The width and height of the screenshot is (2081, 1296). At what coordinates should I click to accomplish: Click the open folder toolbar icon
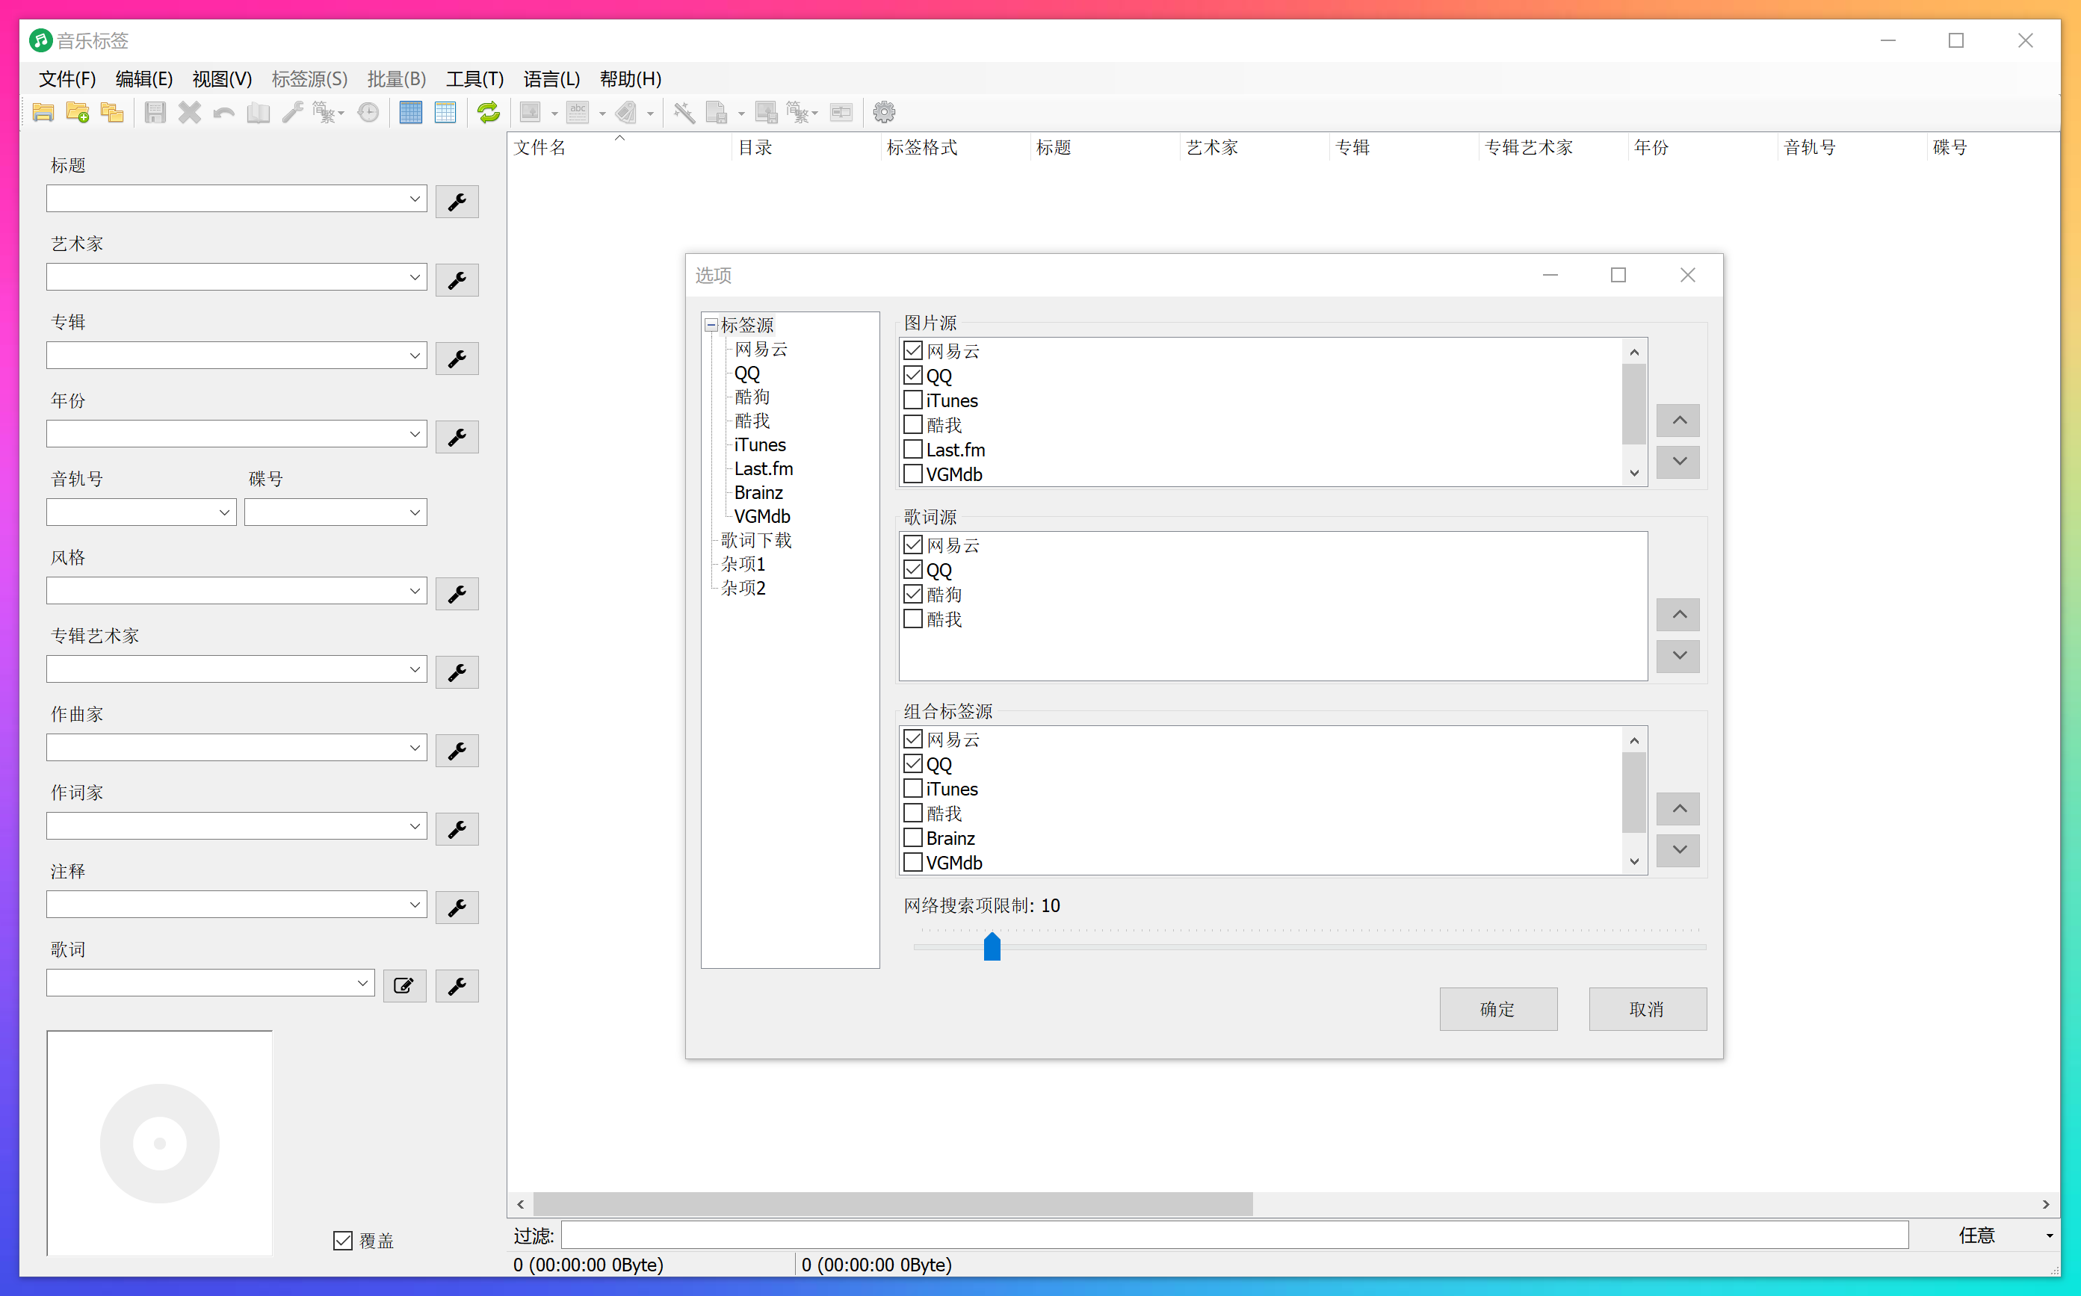tap(43, 112)
